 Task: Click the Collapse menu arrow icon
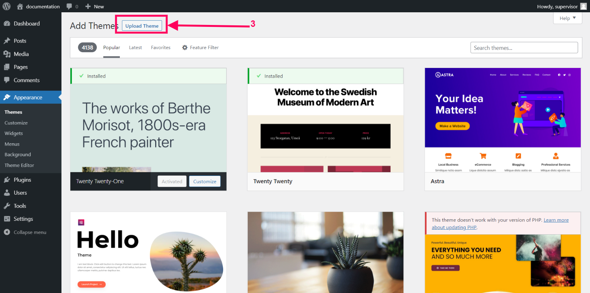pos(7,232)
